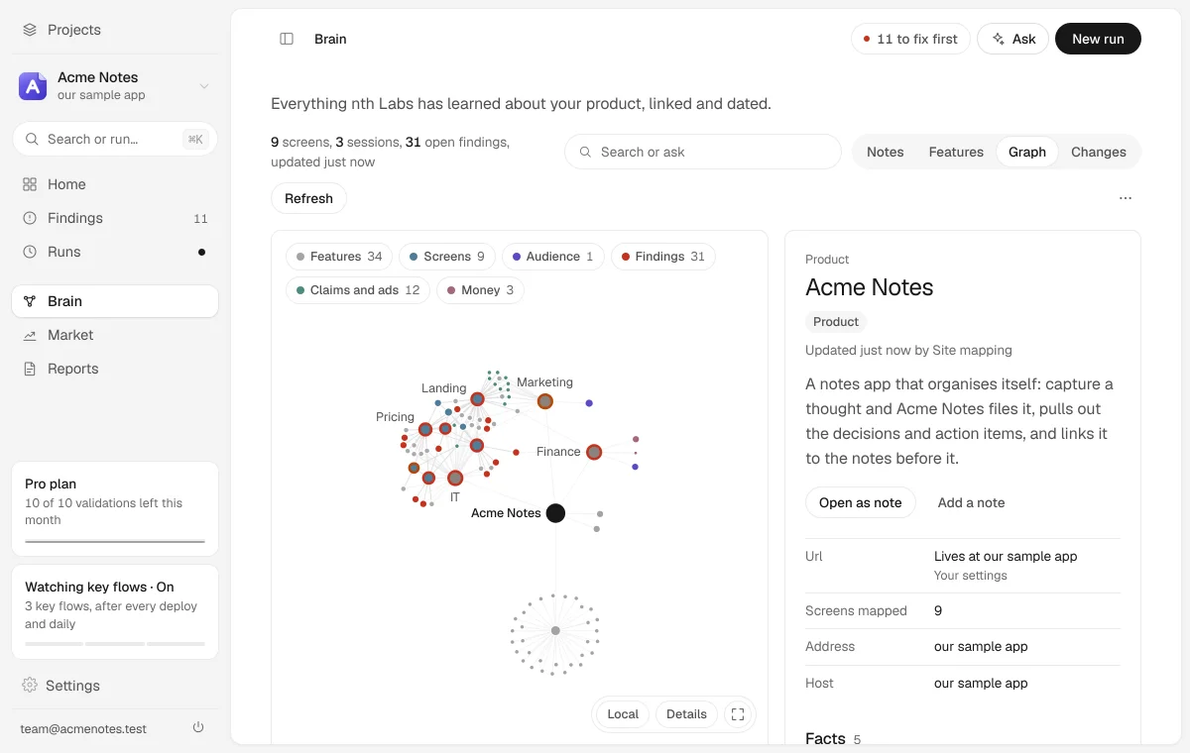Focus the Search or run field

tap(115, 139)
